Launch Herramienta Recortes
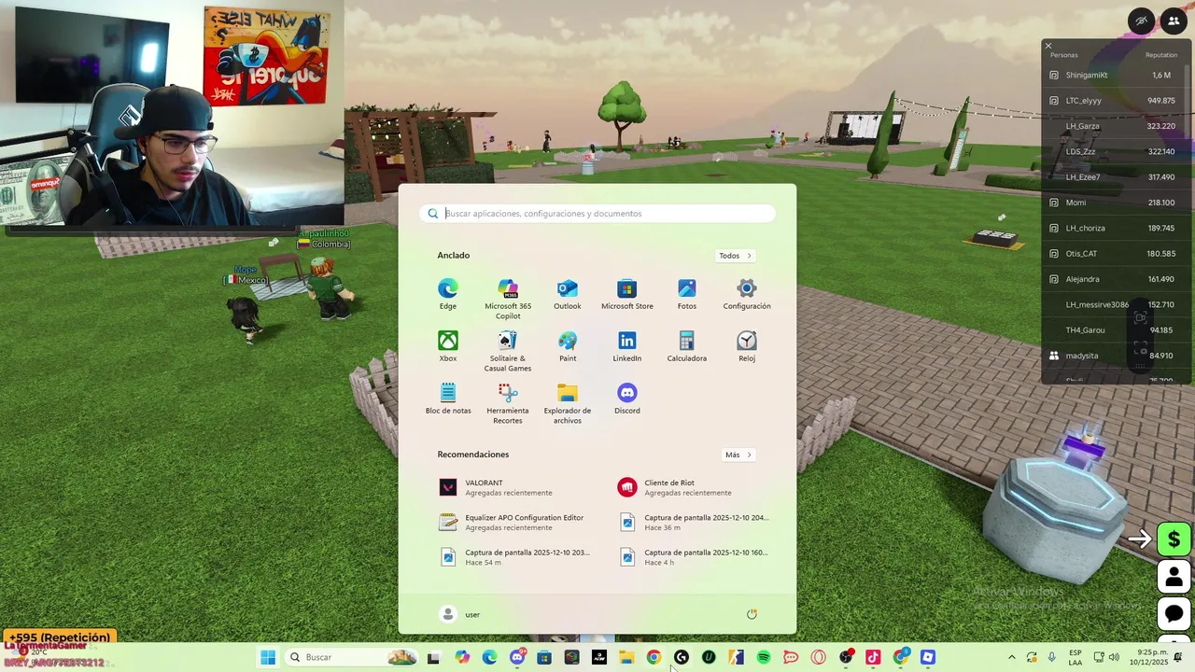 [508, 403]
